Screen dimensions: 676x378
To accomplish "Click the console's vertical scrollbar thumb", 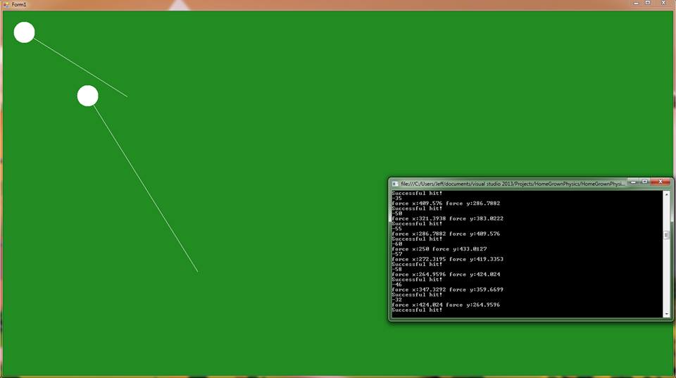I will [666, 236].
